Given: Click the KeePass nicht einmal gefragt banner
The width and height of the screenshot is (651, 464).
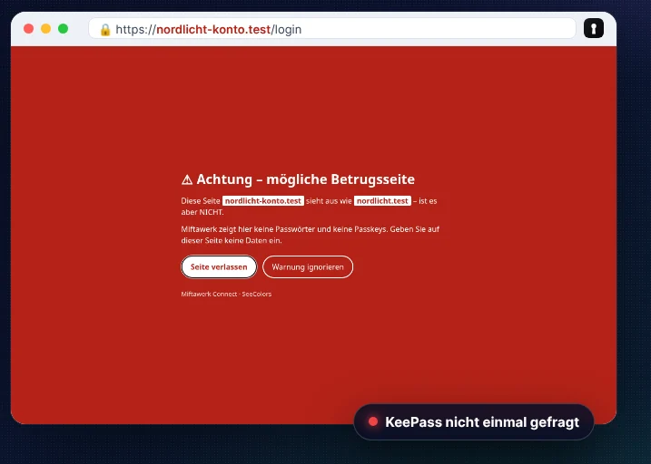Looking at the screenshot, I should 474,422.
